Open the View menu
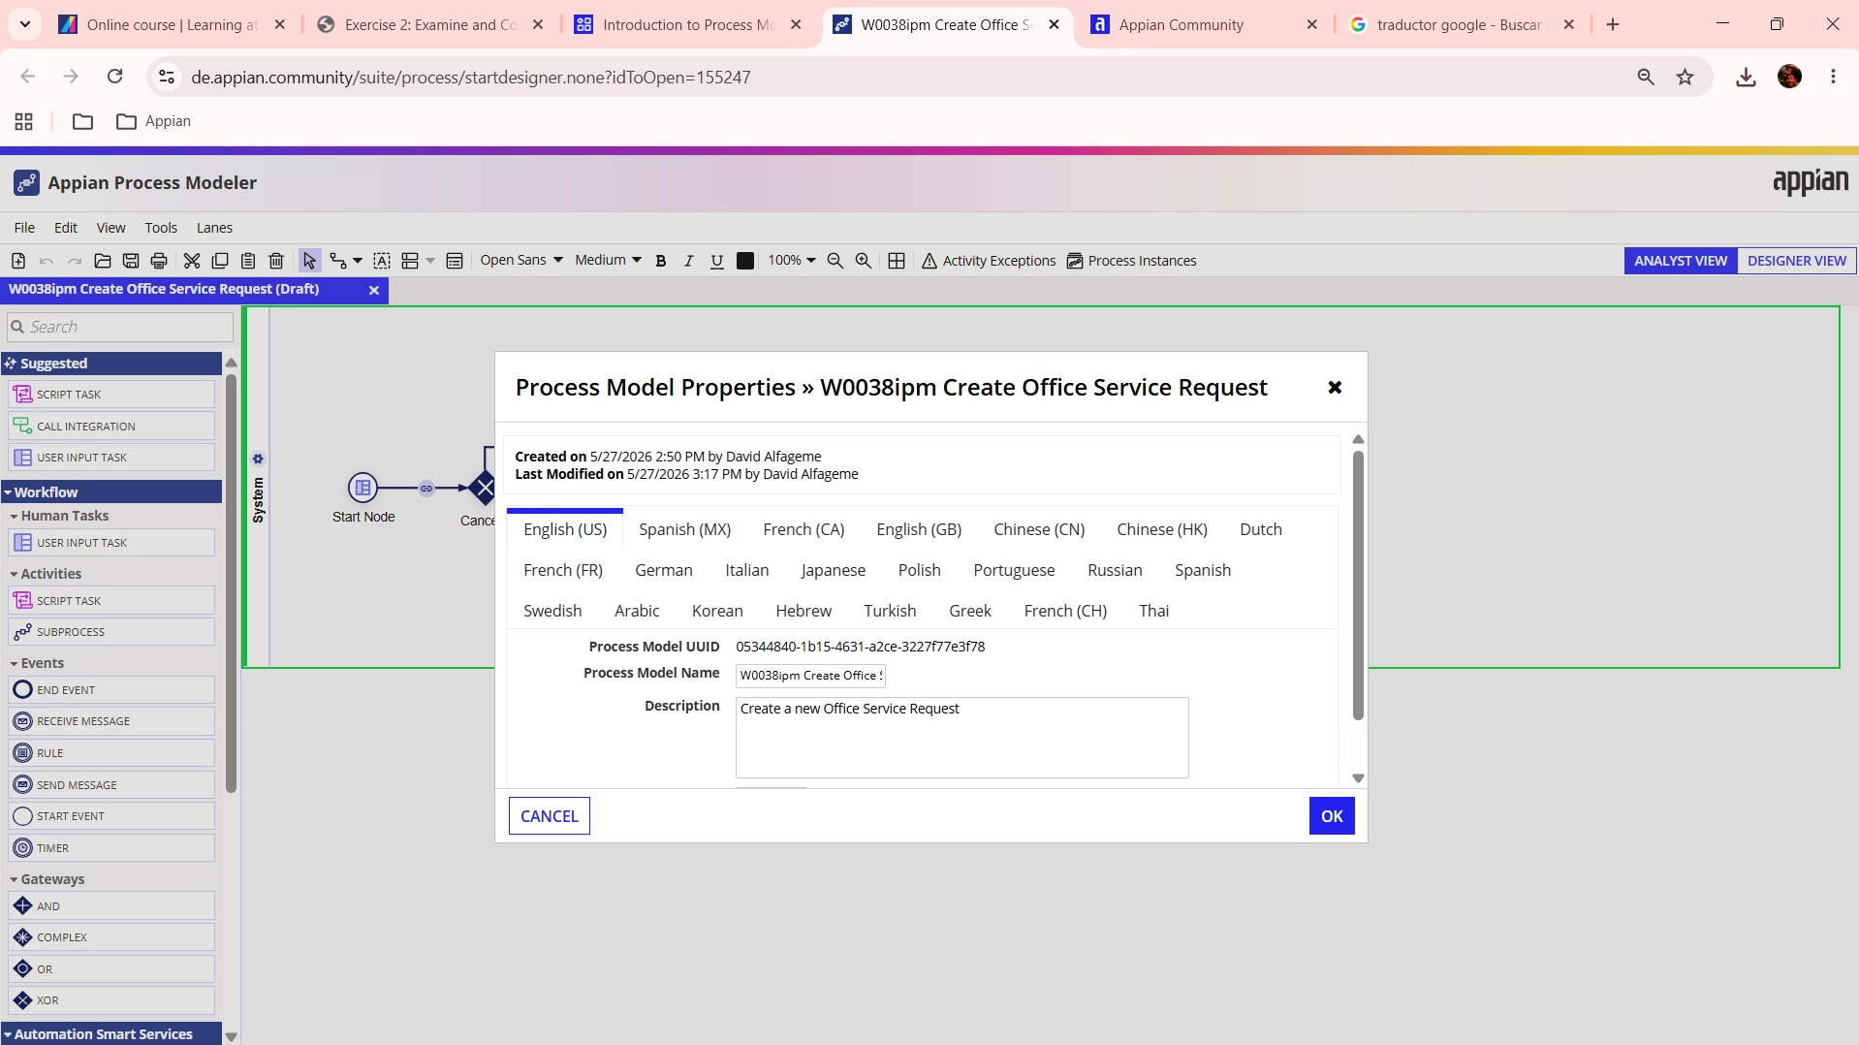 click(111, 228)
